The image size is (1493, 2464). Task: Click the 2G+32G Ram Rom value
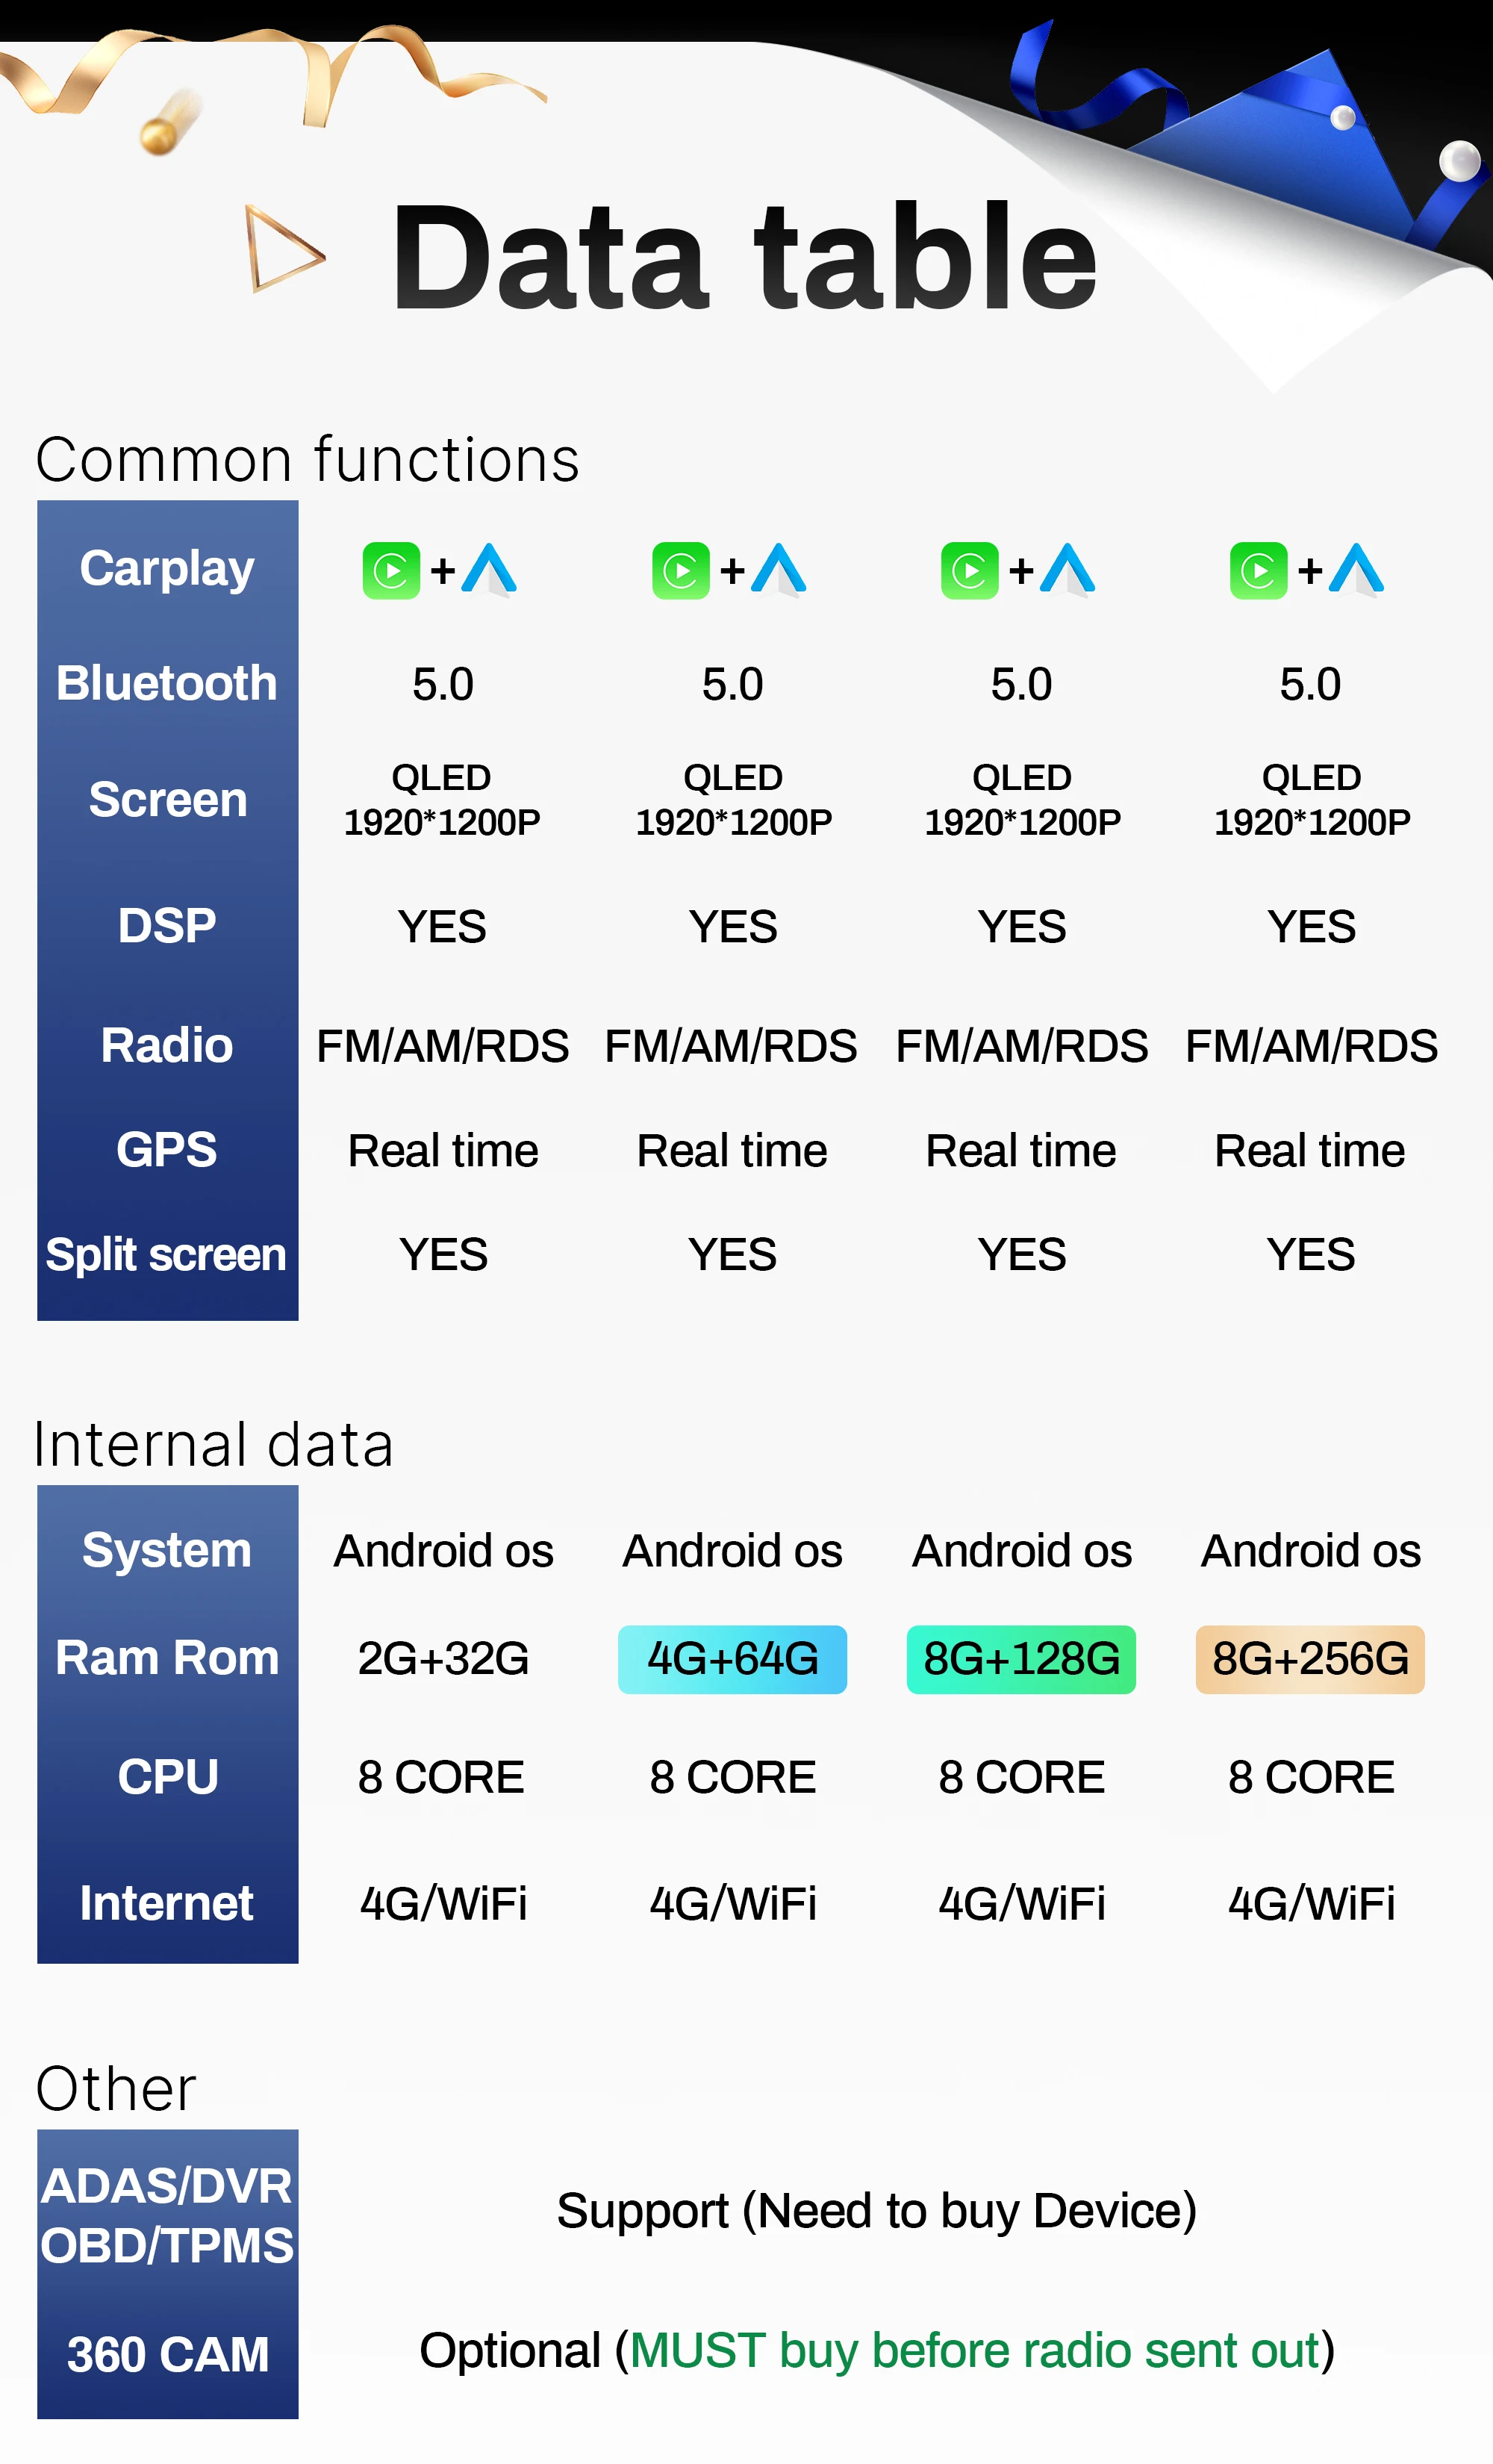443,1659
